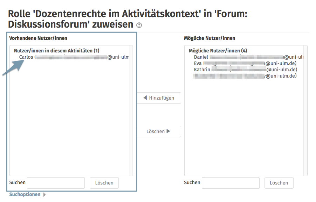
Task: Click the left arrow icon on Hinzufügen
Action: [145, 98]
